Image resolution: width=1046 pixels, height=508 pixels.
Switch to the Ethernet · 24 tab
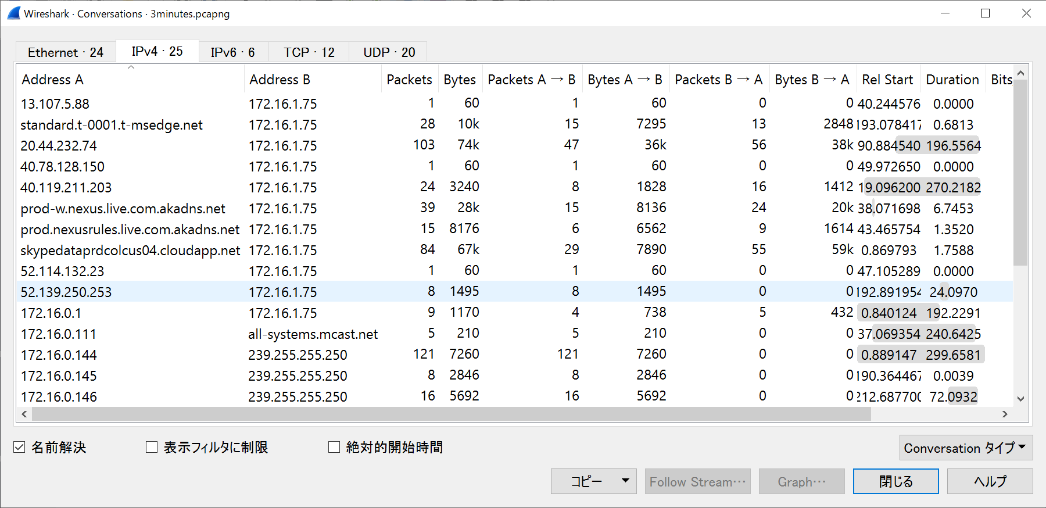(66, 52)
